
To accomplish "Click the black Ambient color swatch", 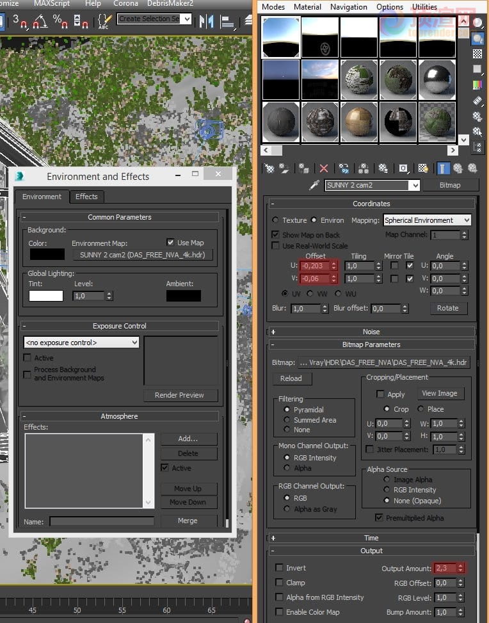I will [x=184, y=296].
